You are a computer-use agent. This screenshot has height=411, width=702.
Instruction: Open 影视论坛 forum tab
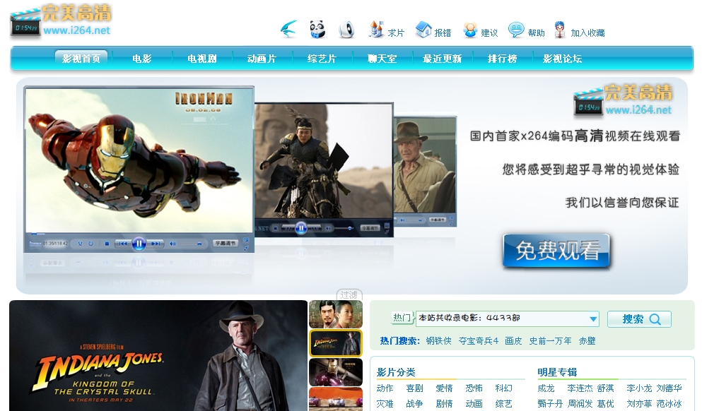pyautogui.click(x=562, y=59)
